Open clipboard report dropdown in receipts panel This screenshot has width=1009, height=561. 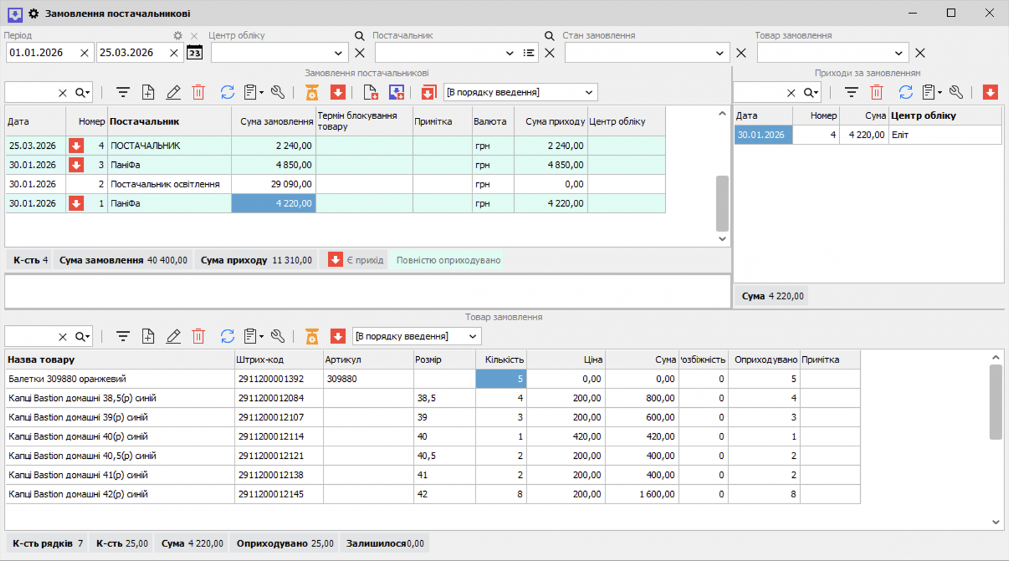pyautogui.click(x=931, y=93)
